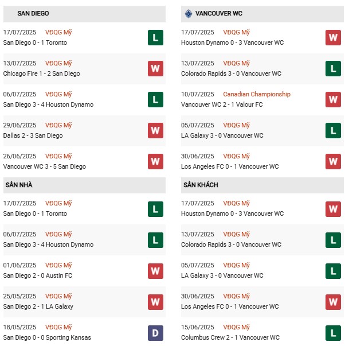The image size is (345, 346).
Task: Open match San Diego 0 - 0 Sporting Kansas
Action: click(x=47, y=337)
